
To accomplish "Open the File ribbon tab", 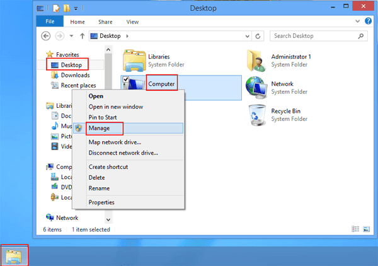I will click(50, 21).
